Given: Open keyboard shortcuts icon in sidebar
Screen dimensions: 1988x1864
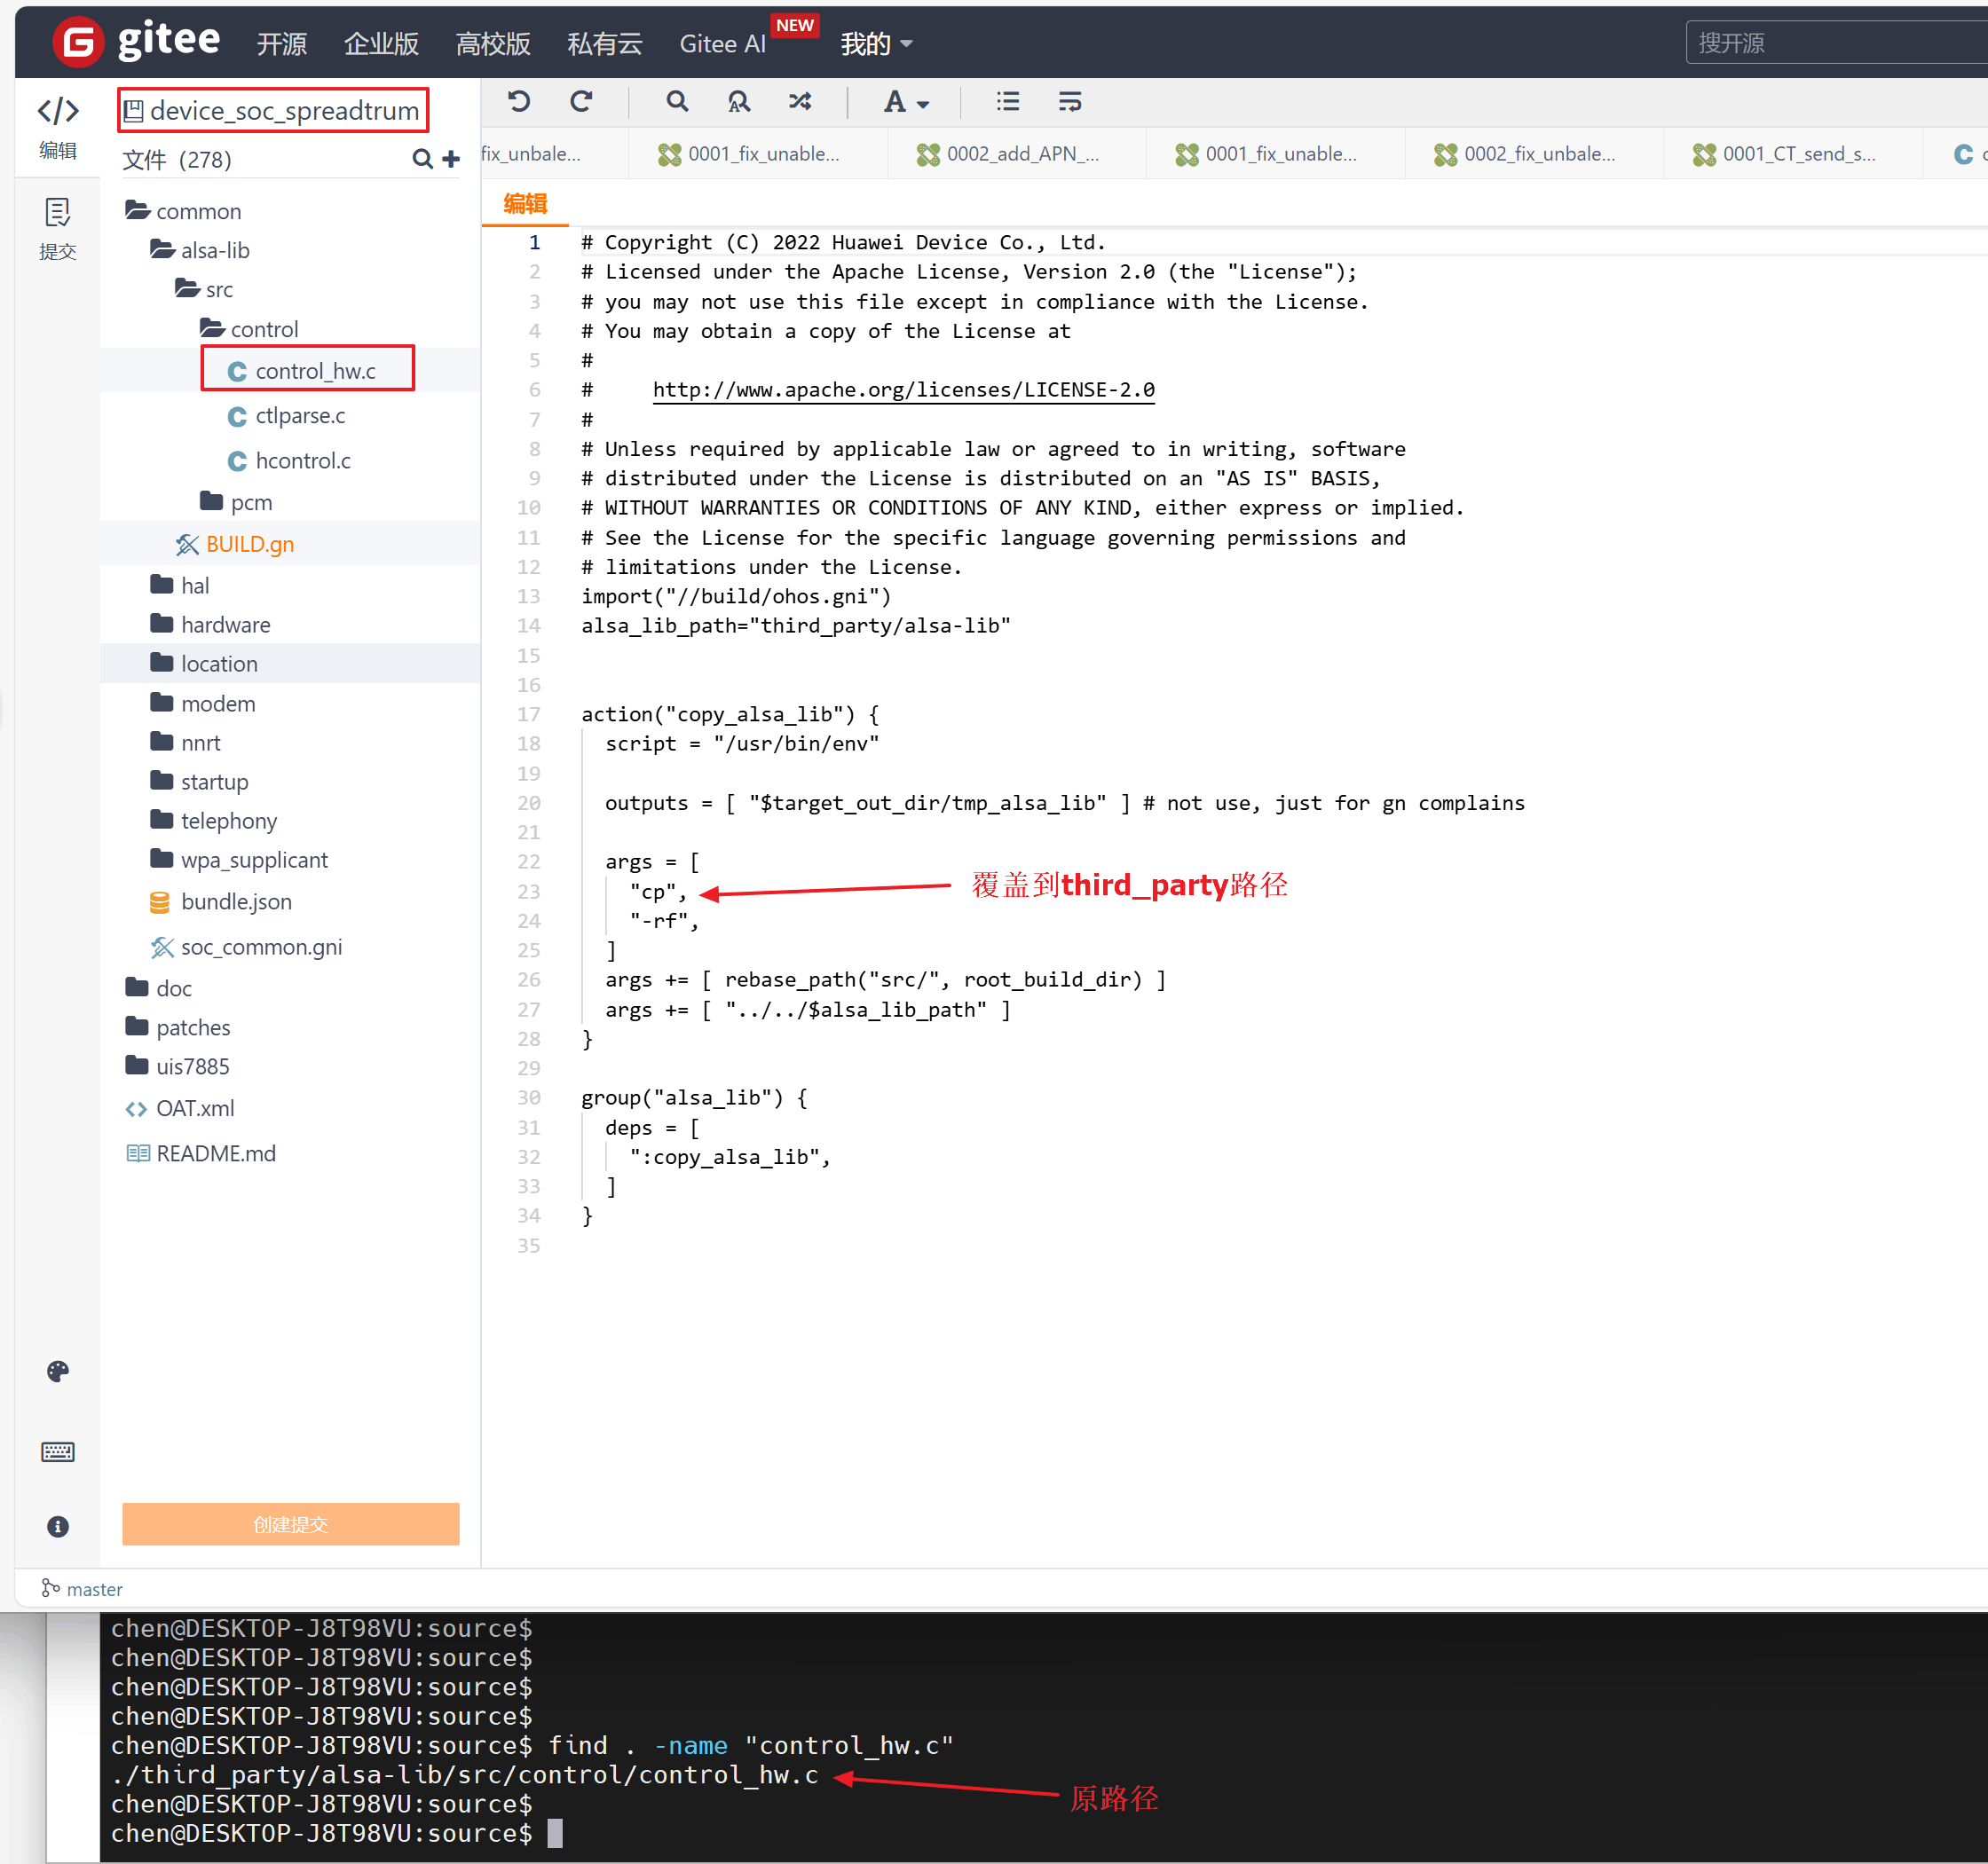Looking at the screenshot, I should [58, 1451].
